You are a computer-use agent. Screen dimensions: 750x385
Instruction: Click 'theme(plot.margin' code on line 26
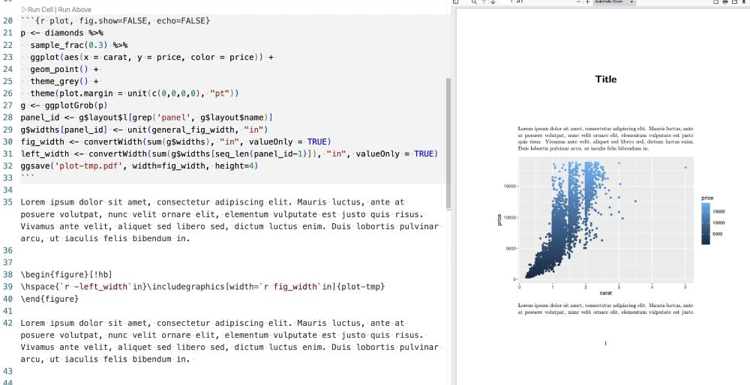click(x=134, y=93)
